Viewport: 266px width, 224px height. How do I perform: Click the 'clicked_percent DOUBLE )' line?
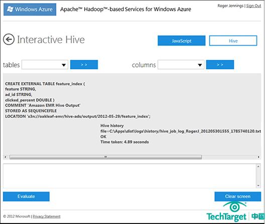pos(30,100)
